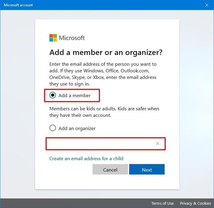
Task: Choose the Add an organizer option
Action: tap(53, 128)
